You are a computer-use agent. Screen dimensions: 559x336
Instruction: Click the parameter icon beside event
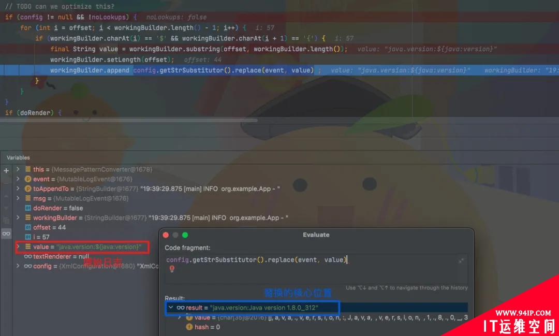pos(28,179)
